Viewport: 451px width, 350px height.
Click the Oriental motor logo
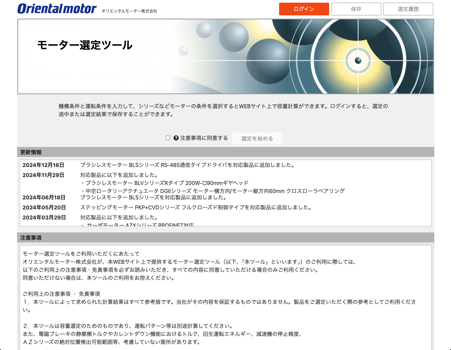click(x=57, y=9)
